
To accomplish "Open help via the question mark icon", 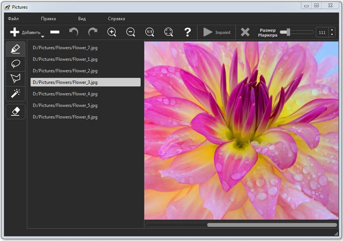I will click(188, 32).
